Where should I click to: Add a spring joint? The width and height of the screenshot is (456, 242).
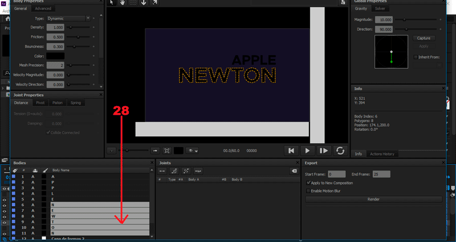coord(198,171)
